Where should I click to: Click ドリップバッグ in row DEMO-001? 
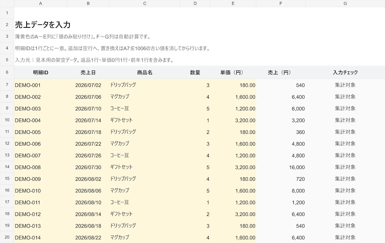pos(123,85)
